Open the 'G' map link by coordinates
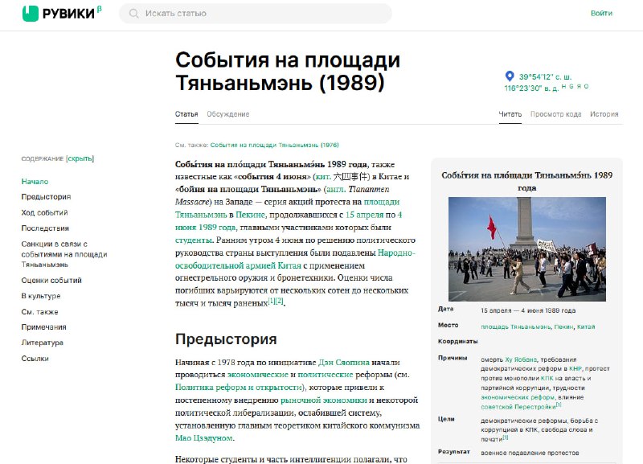This screenshot has width=643, height=464. pos(571,86)
